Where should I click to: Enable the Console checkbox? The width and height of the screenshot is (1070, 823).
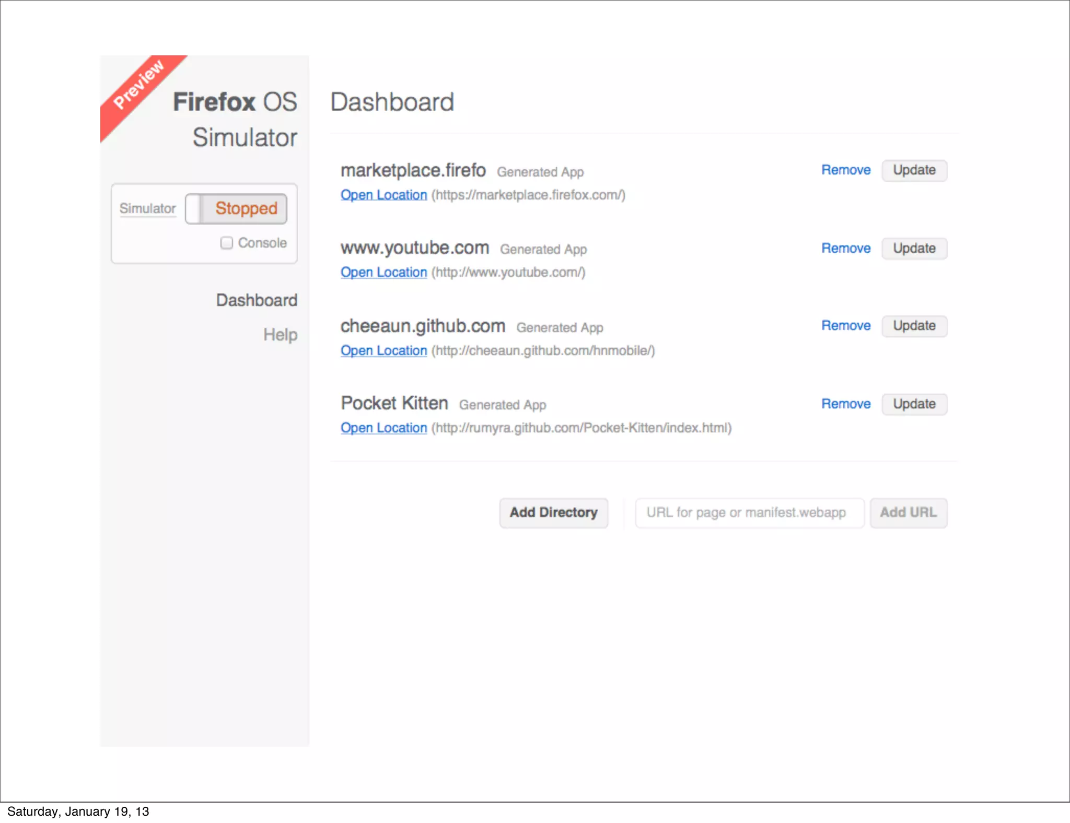(x=226, y=243)
